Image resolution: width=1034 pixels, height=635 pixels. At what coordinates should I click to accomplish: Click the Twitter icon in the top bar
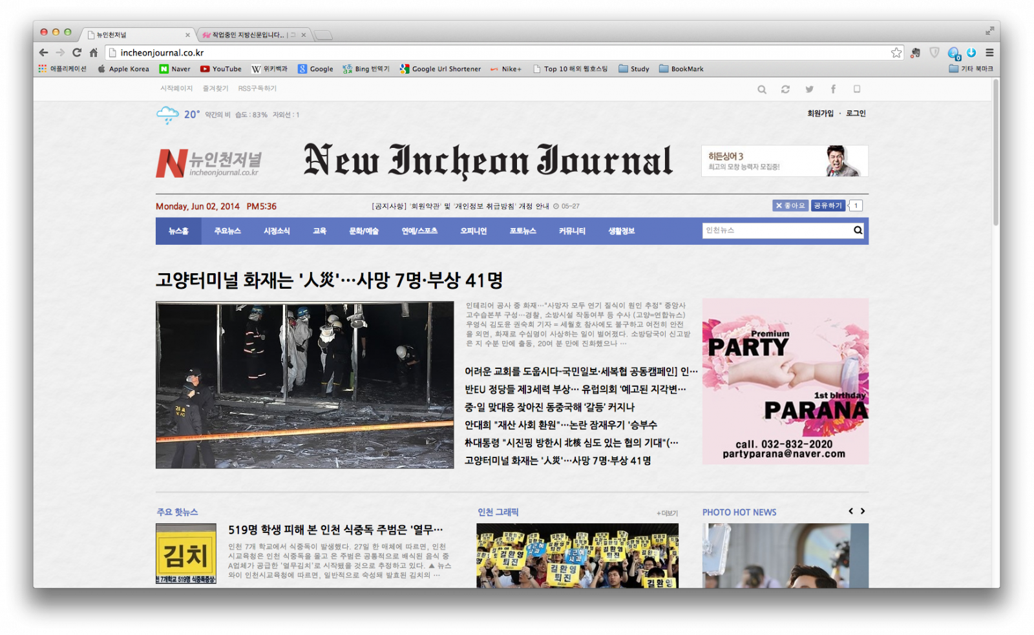(x=809, y=89)
